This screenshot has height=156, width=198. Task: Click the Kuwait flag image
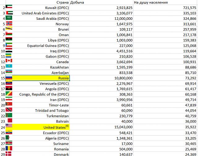[9, 6]
